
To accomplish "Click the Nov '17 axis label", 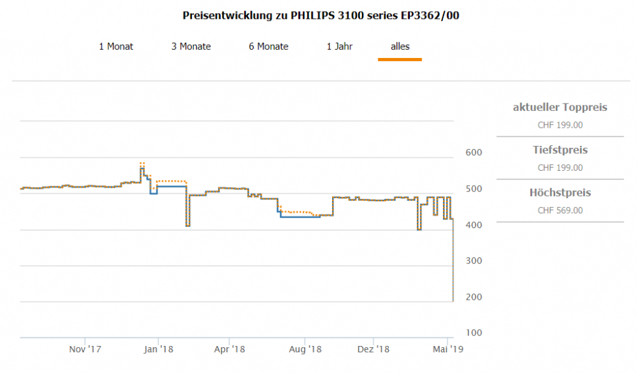I will [x=85, y=349].
